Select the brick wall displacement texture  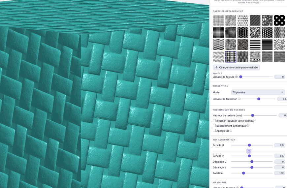[231, 20]
